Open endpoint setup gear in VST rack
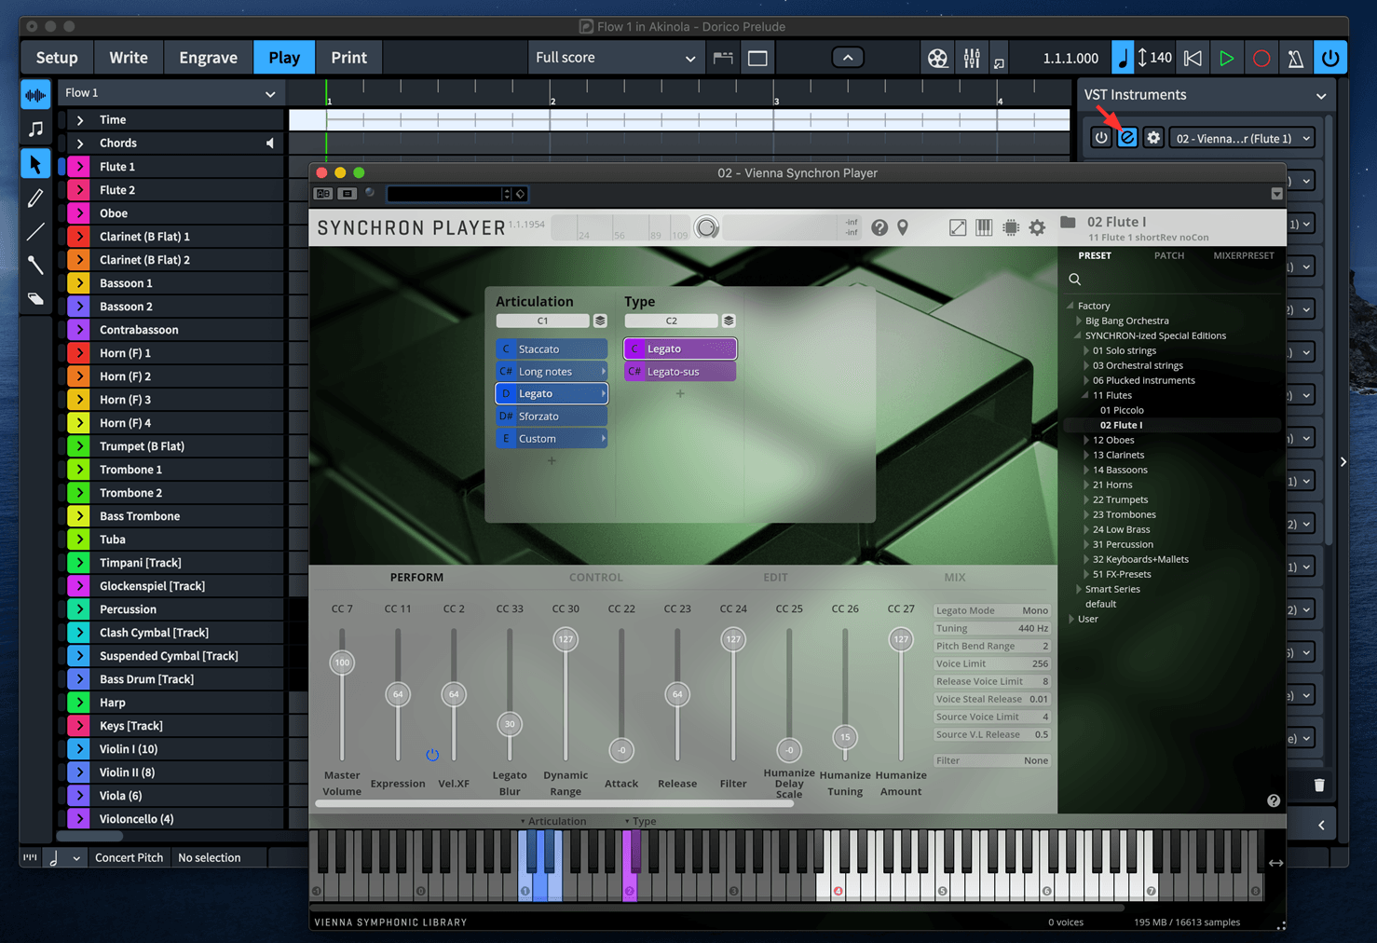This screenshot has height=943, width=1377. pyautogui.click(x=1153, y=138)
